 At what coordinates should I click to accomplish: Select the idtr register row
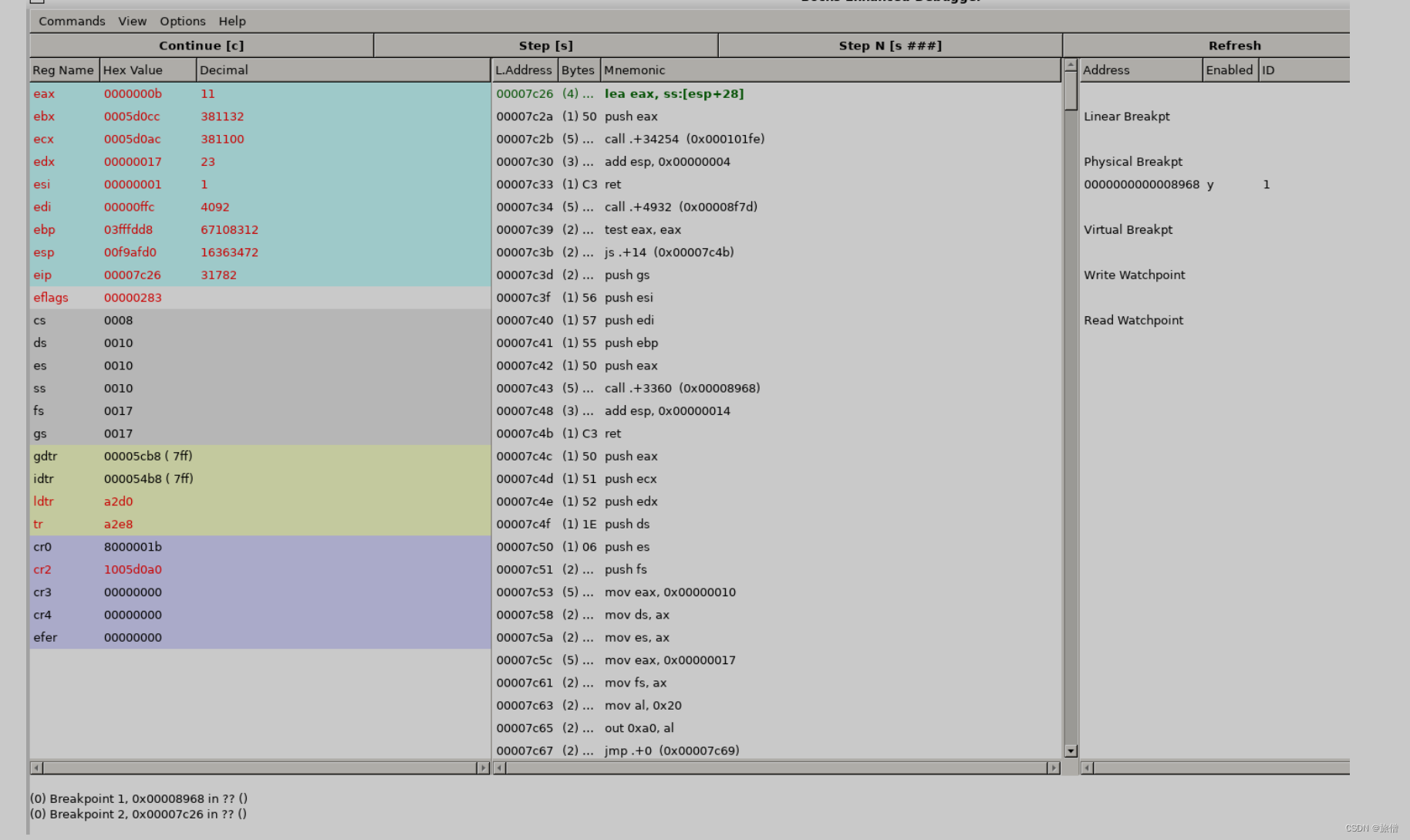pos(260,479)
